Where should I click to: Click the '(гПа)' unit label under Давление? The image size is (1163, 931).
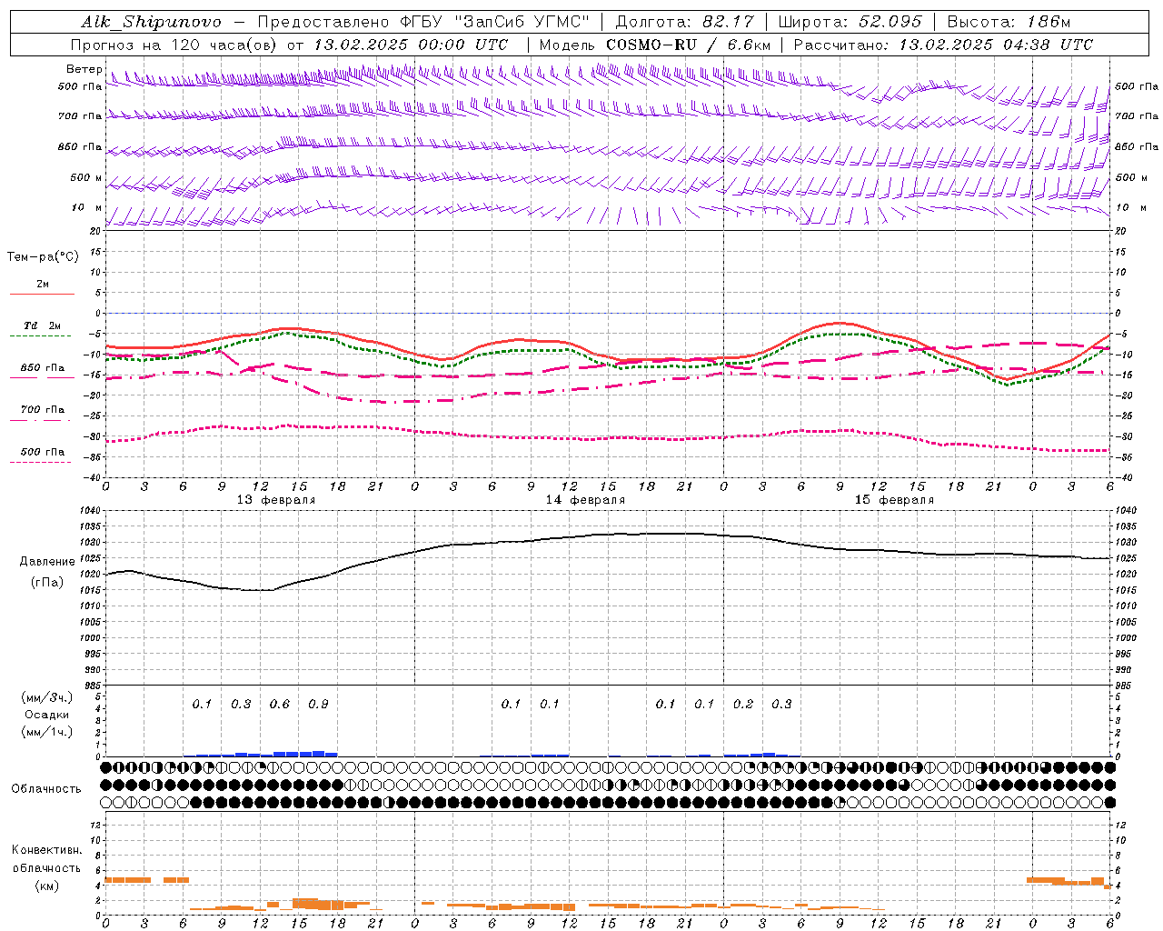click(46, 583)
